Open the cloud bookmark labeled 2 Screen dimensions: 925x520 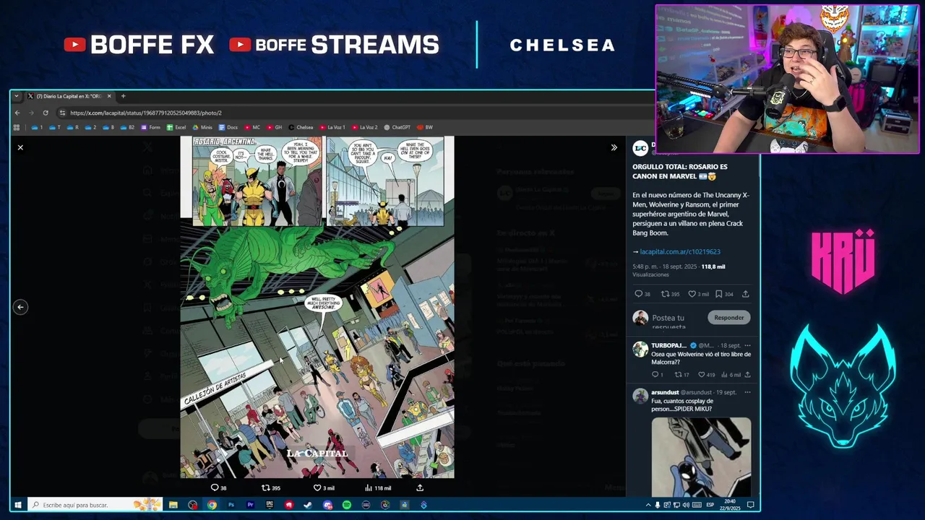point(90,127)
